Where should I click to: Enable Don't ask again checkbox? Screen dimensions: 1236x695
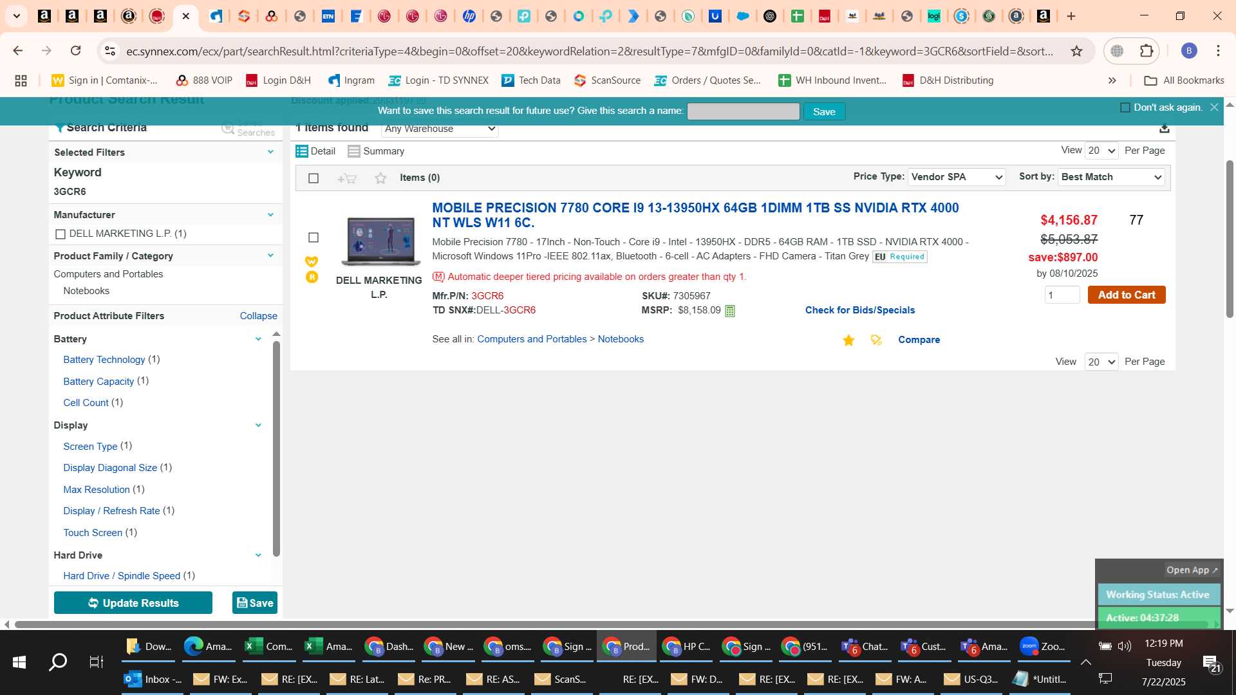(1125, 107)
